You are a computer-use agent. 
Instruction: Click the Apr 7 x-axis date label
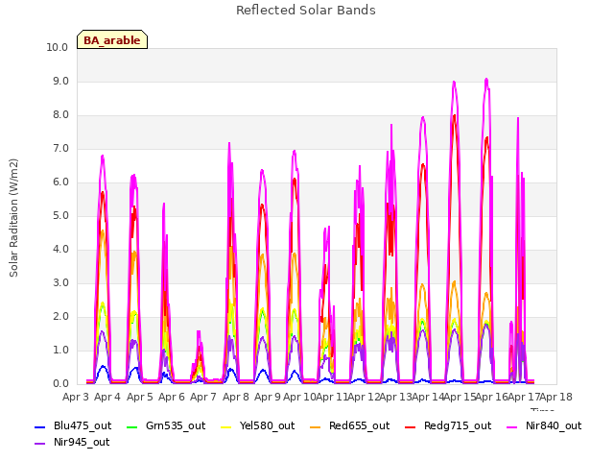tap(203, 398)
